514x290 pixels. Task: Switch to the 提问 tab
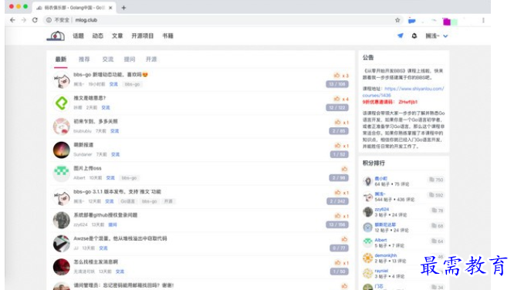coord(130,59)
